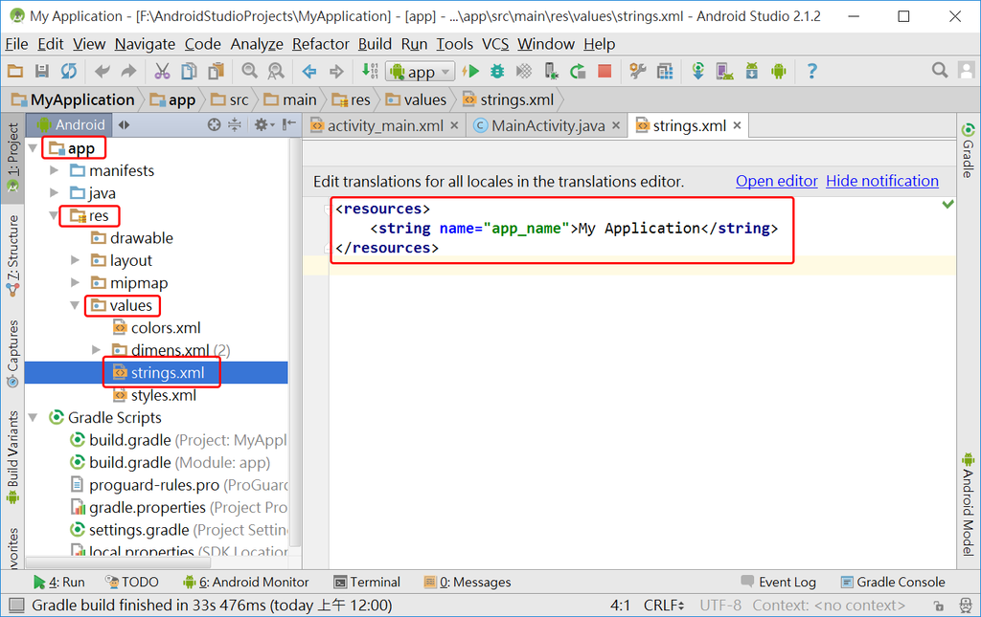The height and width of the screenshot is (617, 981).
Task: Switch to the MainActivity.java tab
Action: 547,125
